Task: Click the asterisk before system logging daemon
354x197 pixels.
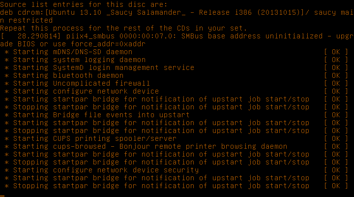Action: (7, 60)
